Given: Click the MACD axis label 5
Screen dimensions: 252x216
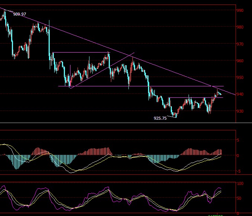Looking at the screenshot, I should tap(238, 140).
